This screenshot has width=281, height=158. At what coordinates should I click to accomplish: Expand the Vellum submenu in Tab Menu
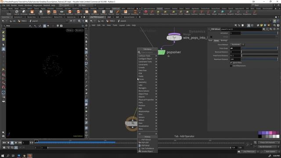click(148, 120)
